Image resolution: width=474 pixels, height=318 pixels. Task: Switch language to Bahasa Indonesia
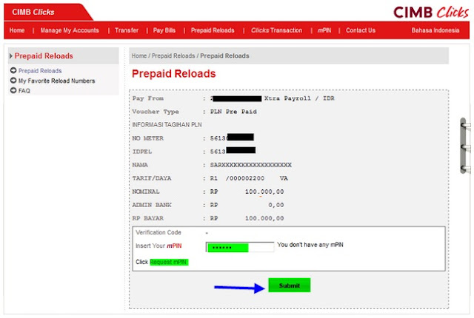(435, 30)
